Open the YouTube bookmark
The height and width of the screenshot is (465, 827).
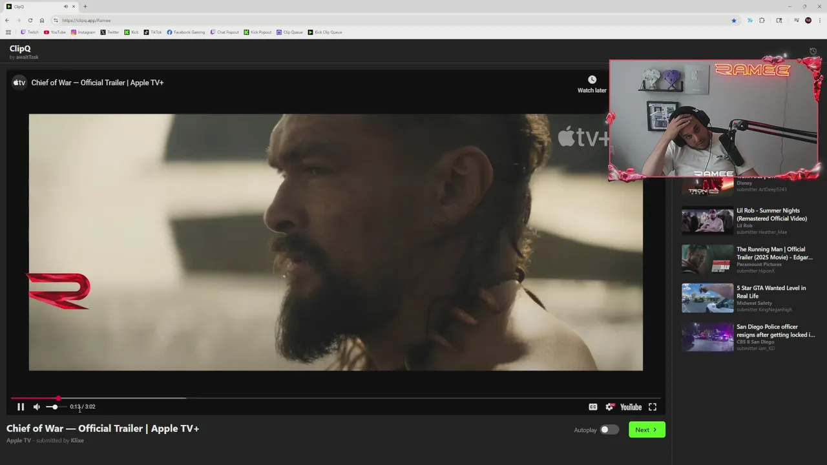[x=55, y=32]
